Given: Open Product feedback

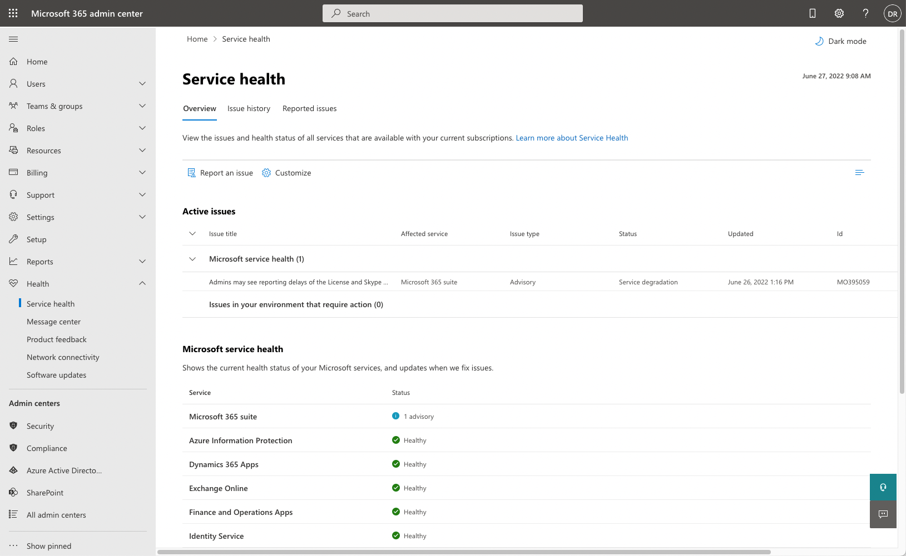Looking at the screenshot, I should [x=57, y=339].
